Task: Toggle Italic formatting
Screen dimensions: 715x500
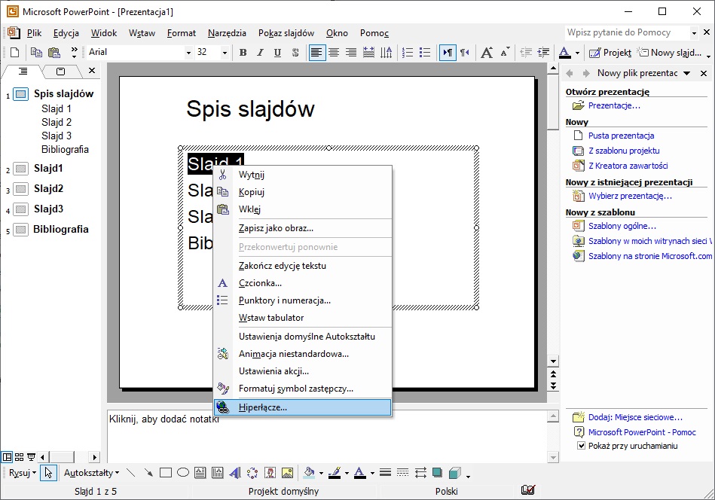Action: [x=260, y=53]
